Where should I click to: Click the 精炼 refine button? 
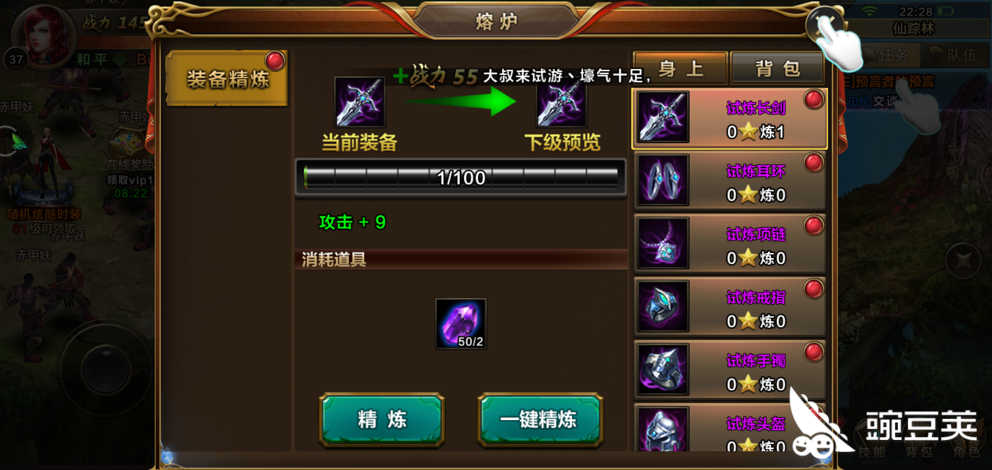(x=382, y=420)
